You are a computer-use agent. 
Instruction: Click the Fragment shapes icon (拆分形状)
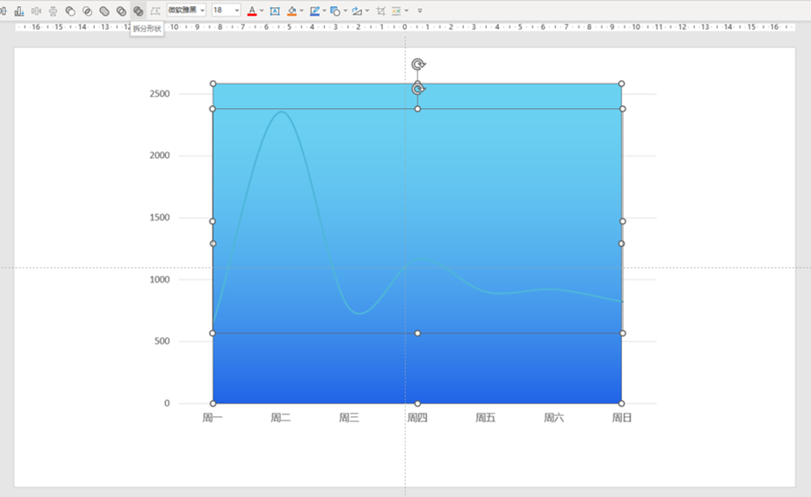point(138,11)
